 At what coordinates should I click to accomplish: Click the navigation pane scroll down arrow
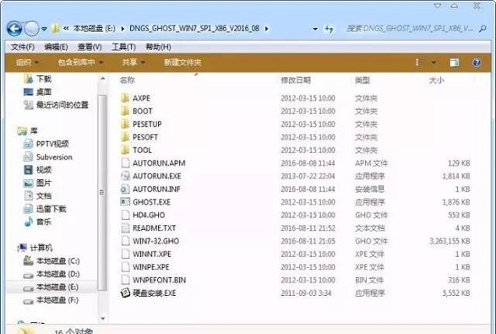point(102,318)
